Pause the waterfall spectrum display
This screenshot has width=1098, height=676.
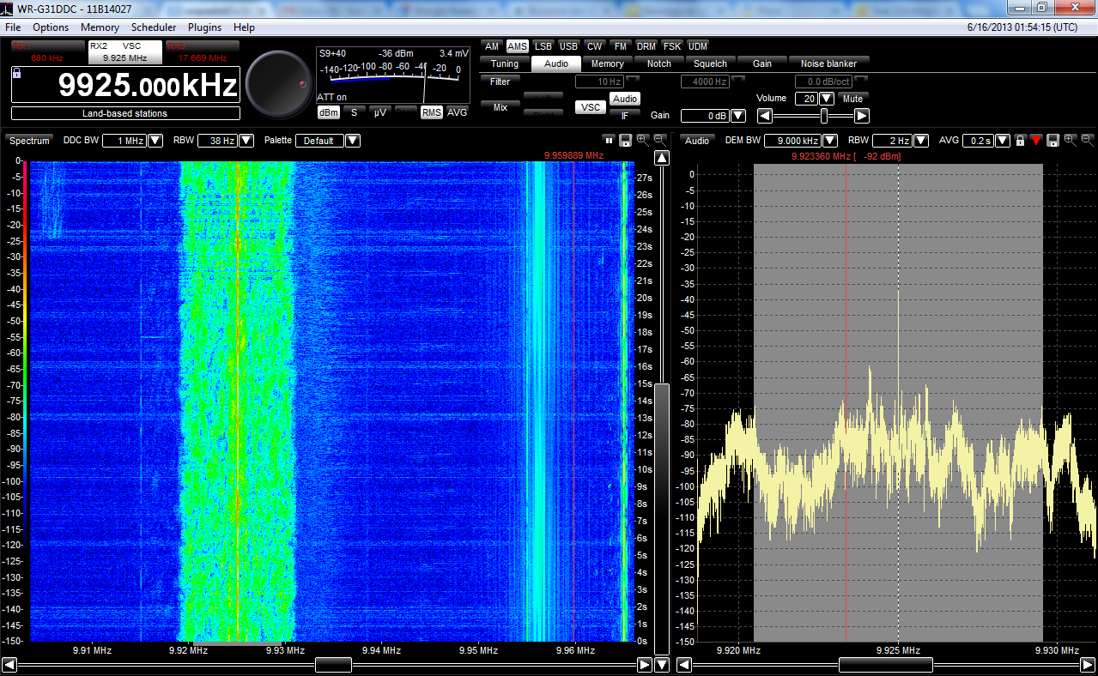[609, 140]
